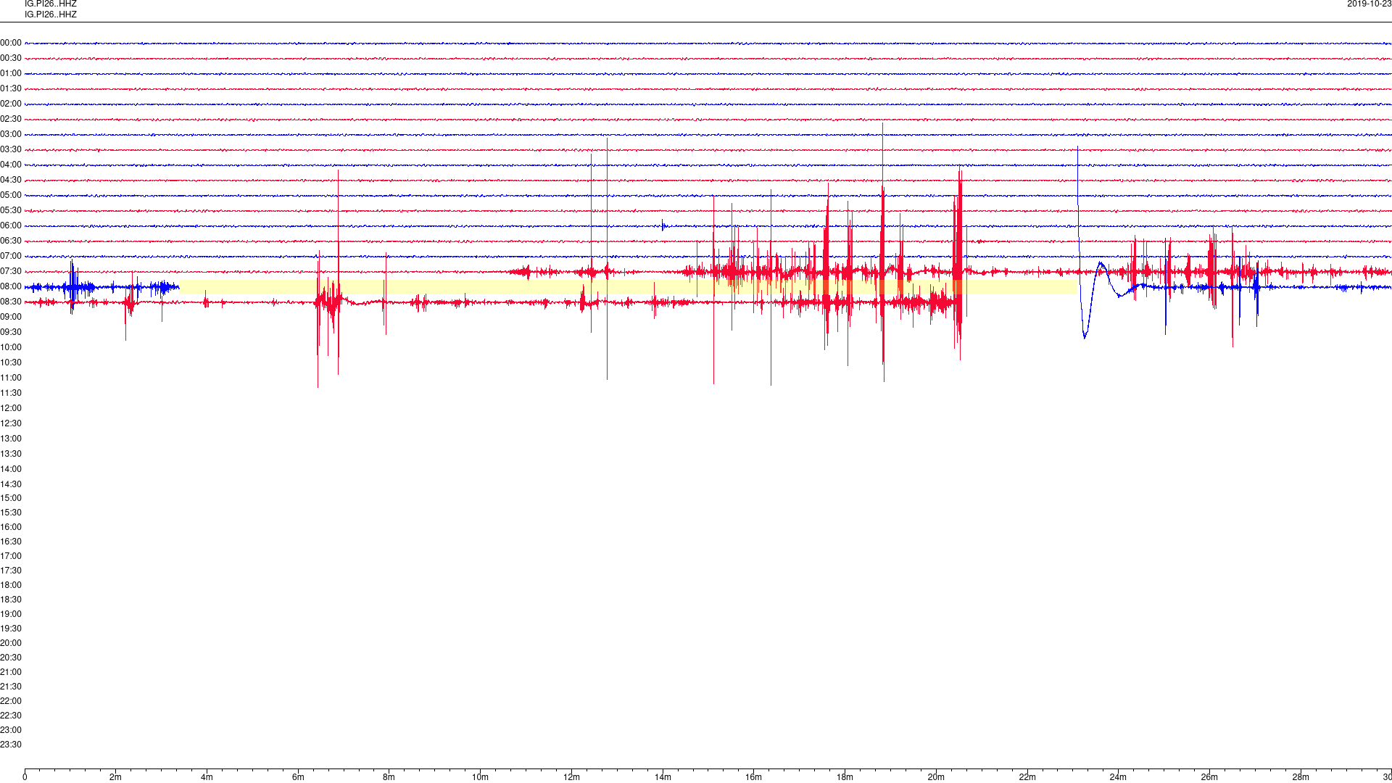
Task: Select the 07:30 time row label
Action: [11, 271]
